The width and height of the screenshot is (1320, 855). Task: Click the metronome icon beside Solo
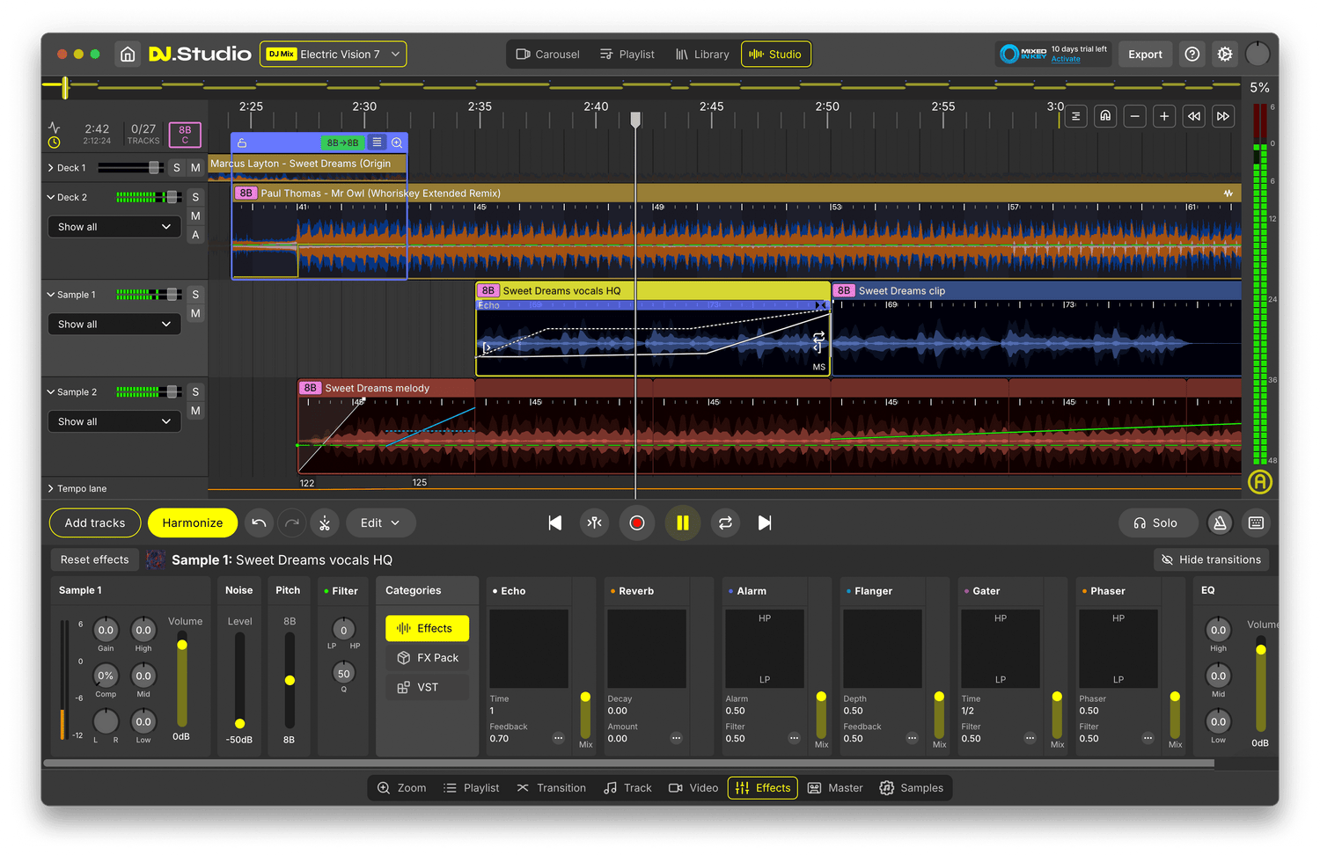(1220, 523)
